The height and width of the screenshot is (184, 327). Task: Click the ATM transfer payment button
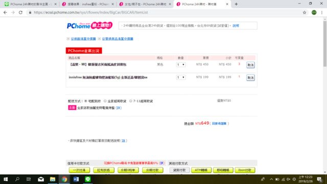click(x=201, y=170)
